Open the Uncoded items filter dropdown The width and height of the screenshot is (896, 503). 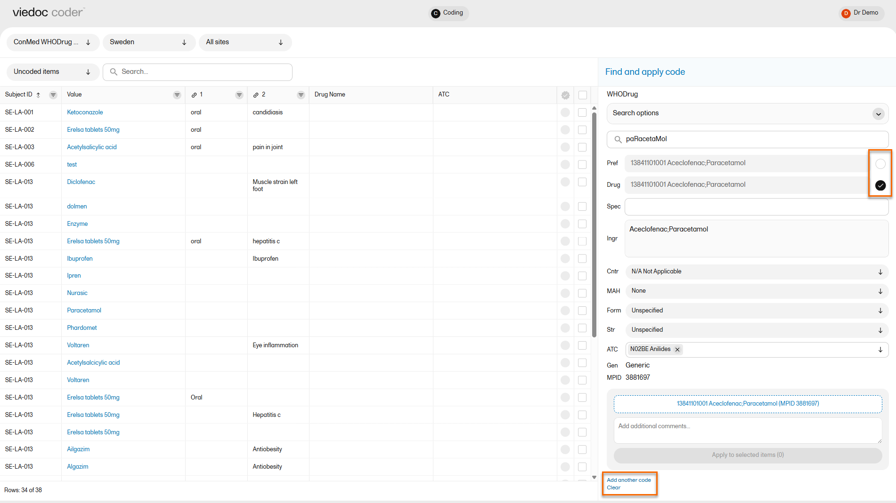(x=52, y=72)
